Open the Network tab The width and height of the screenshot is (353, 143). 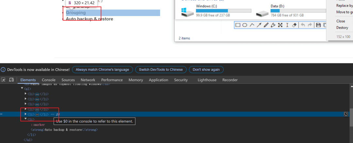88,80
